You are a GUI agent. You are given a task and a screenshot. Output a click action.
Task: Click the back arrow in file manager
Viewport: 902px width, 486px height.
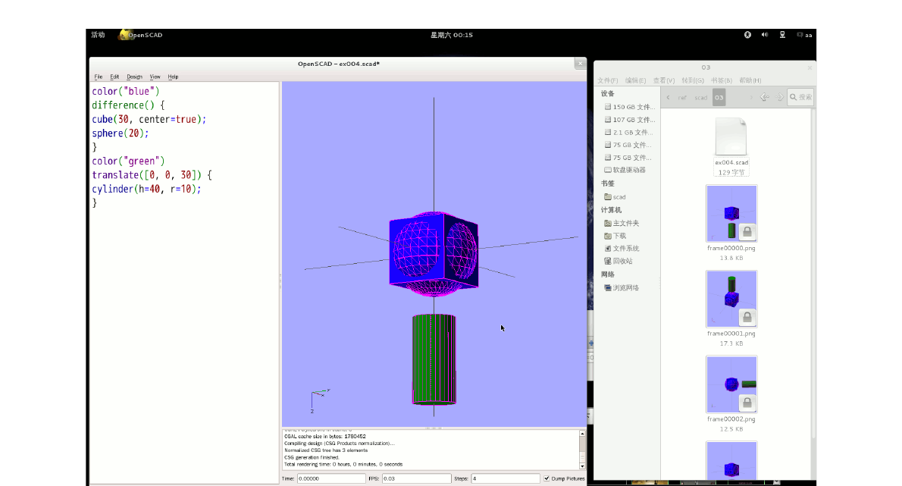tap(765, 97)
